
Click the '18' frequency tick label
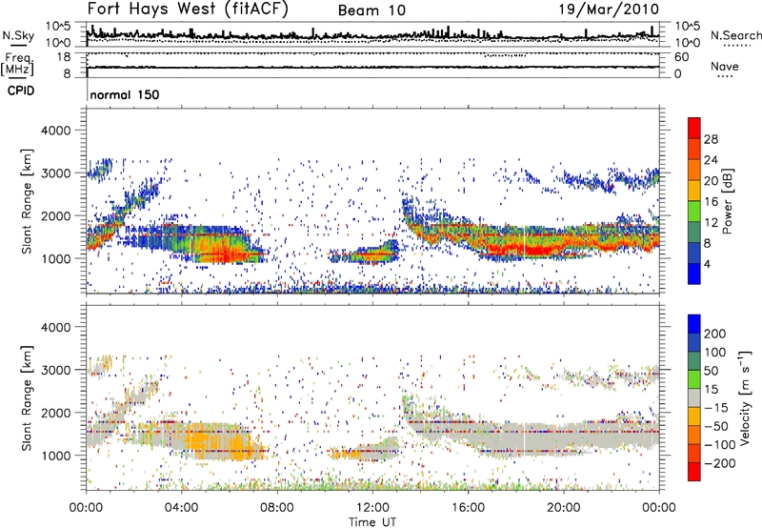pos(63,56)
